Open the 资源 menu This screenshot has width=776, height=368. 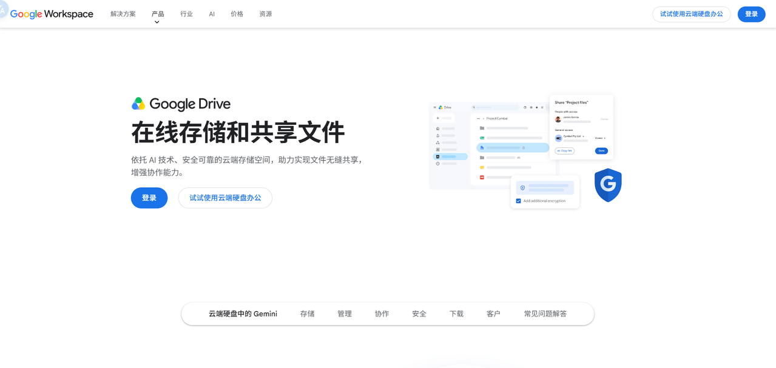266,14
